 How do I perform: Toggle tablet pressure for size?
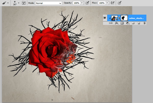pos(119,3)
